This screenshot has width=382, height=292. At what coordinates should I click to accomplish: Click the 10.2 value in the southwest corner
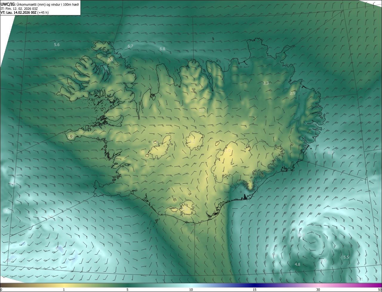10,260
